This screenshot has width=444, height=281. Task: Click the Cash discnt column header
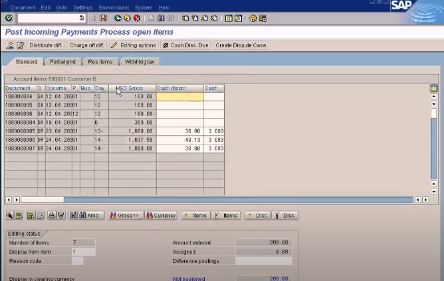[x=180, y=88]
